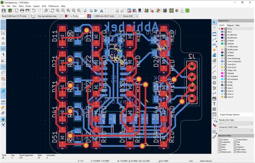The width and height of the screenshot is (255, 163).
Task: Open the Zoom 8.00 dropdown
Action: coord(131,16)
